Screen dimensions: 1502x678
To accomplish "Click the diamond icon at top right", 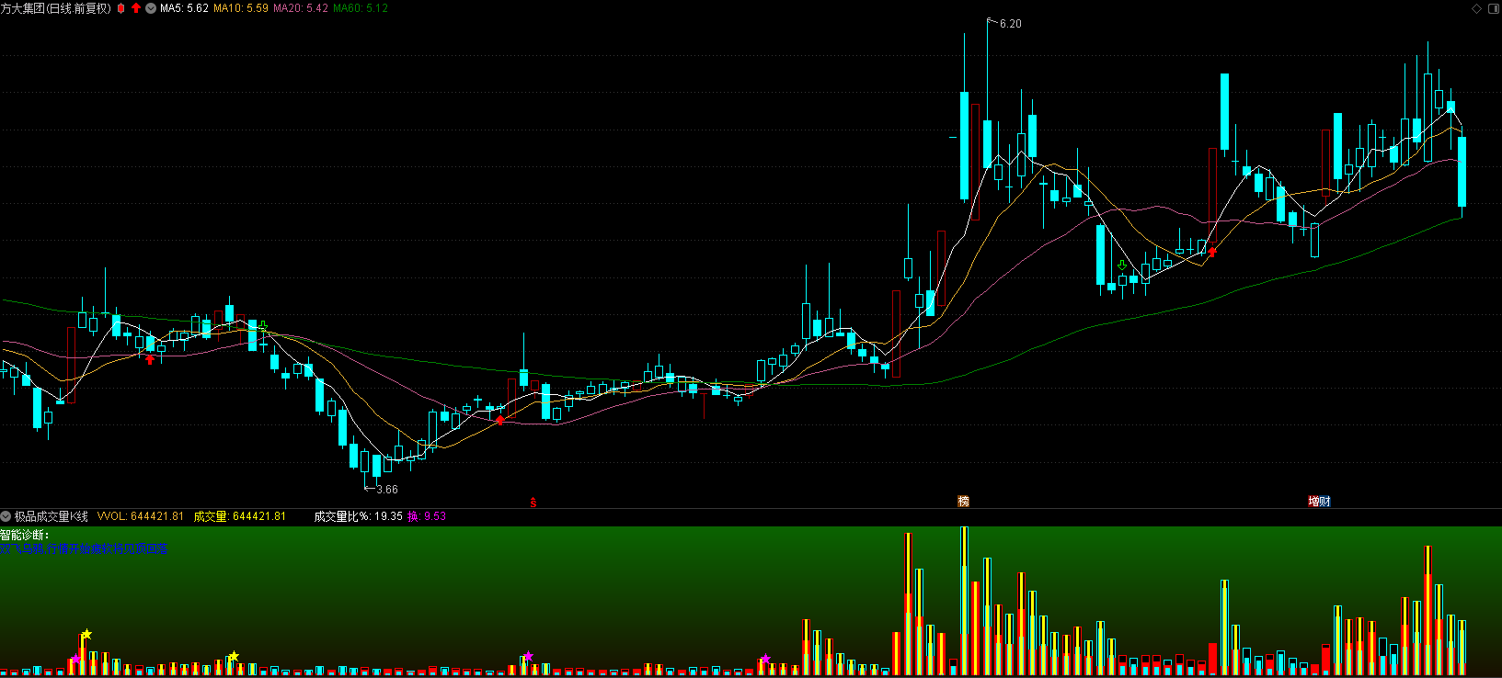I will (1477, 8).
